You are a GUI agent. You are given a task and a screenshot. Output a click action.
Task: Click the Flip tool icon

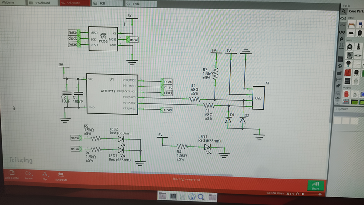[44, 174]
